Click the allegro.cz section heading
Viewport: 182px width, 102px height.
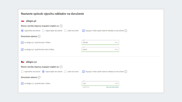tap(31, 62)
